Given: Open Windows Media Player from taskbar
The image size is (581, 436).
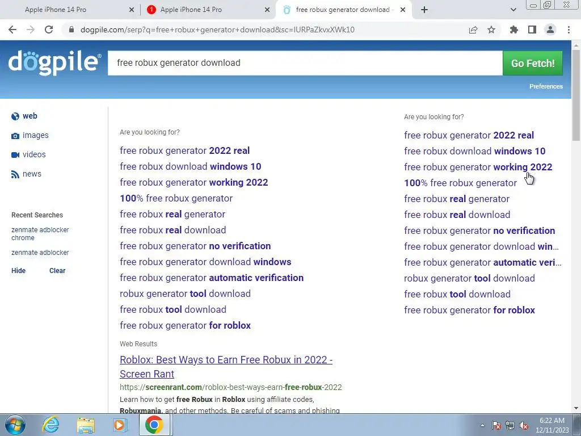Looking at the screenshot, I should [x=120, y=425].
